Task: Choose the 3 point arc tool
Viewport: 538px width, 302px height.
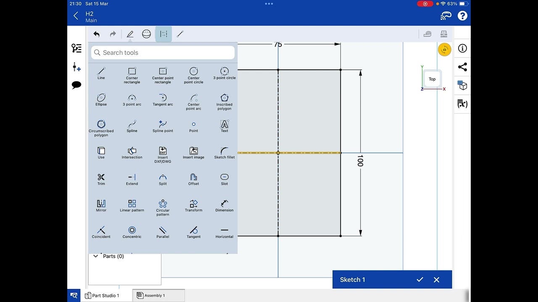Action: click(132, 100)
